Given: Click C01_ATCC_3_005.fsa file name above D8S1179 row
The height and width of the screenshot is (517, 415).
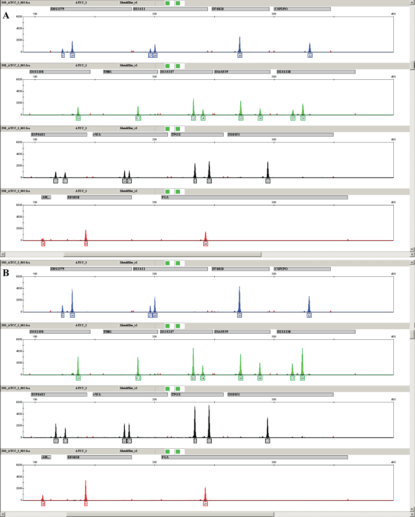Looking at the screenshot, I should click(16, 3).
